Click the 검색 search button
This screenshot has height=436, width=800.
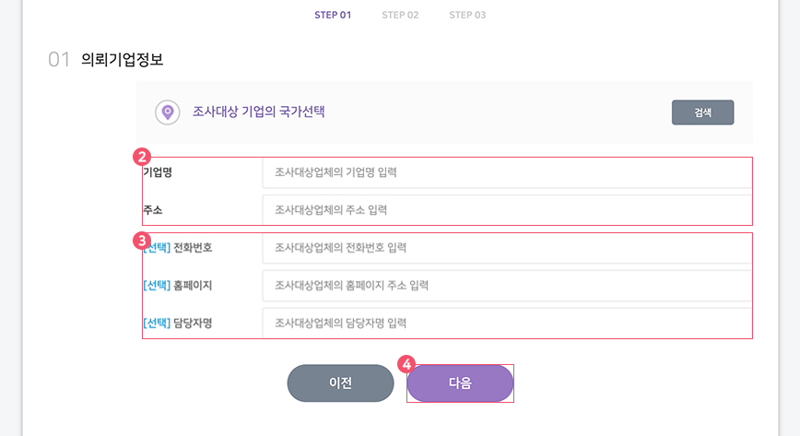click(x=702, y=112)
